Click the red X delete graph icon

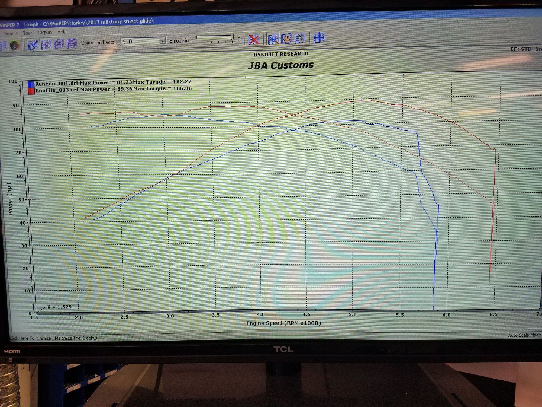[x=254, y=40]
